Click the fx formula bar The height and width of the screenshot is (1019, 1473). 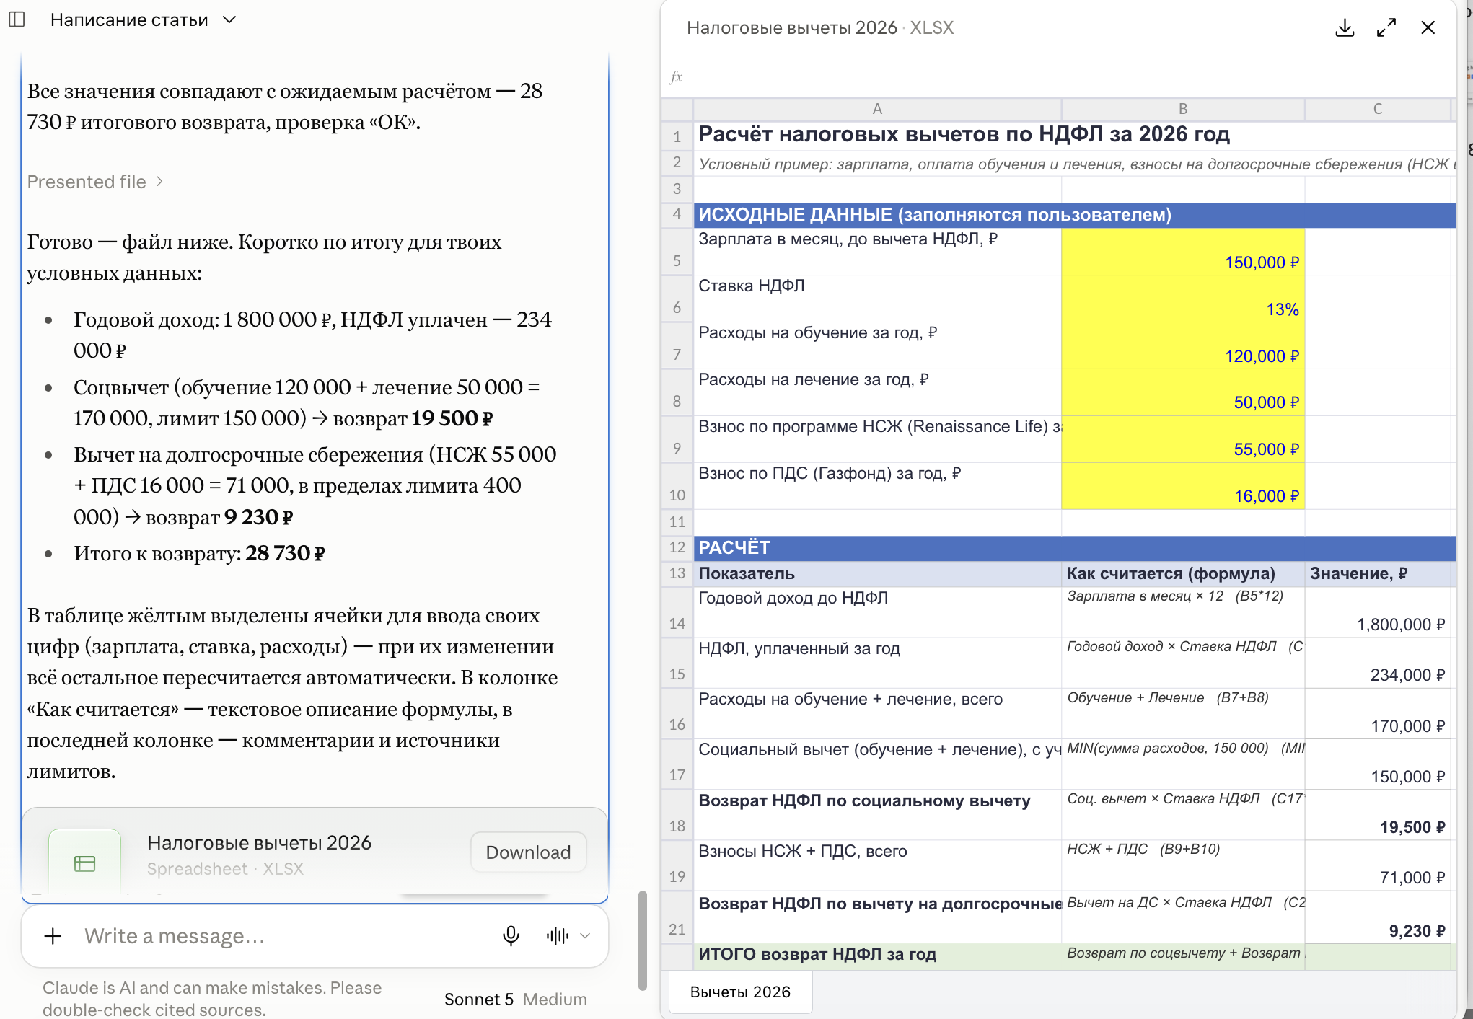click(x=1059, y=77)
